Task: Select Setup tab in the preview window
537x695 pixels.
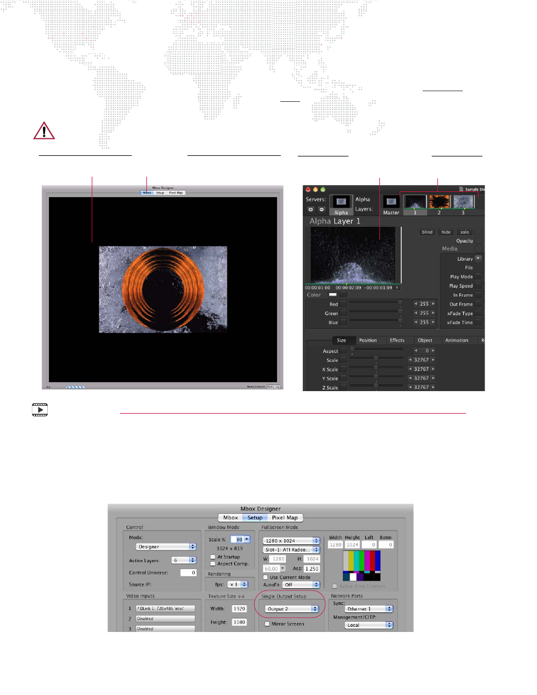Action: click(160, 192)
